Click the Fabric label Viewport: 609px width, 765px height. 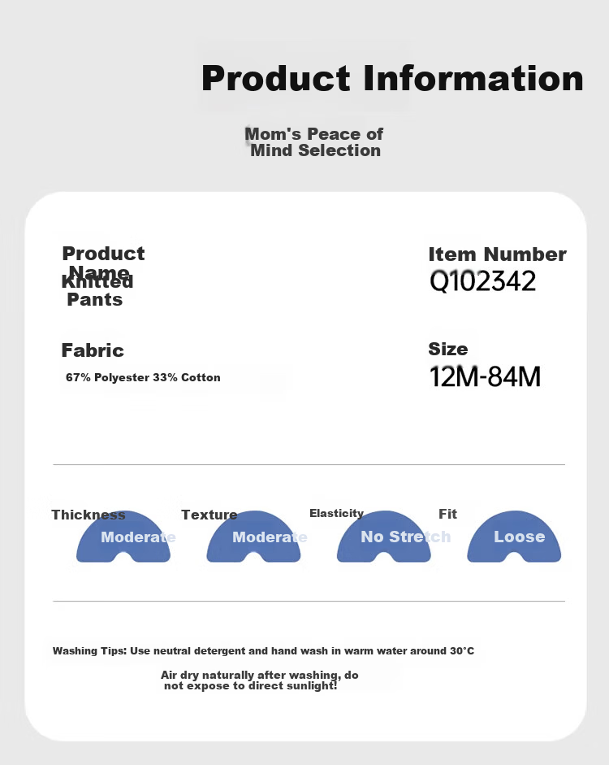[93, 350]
